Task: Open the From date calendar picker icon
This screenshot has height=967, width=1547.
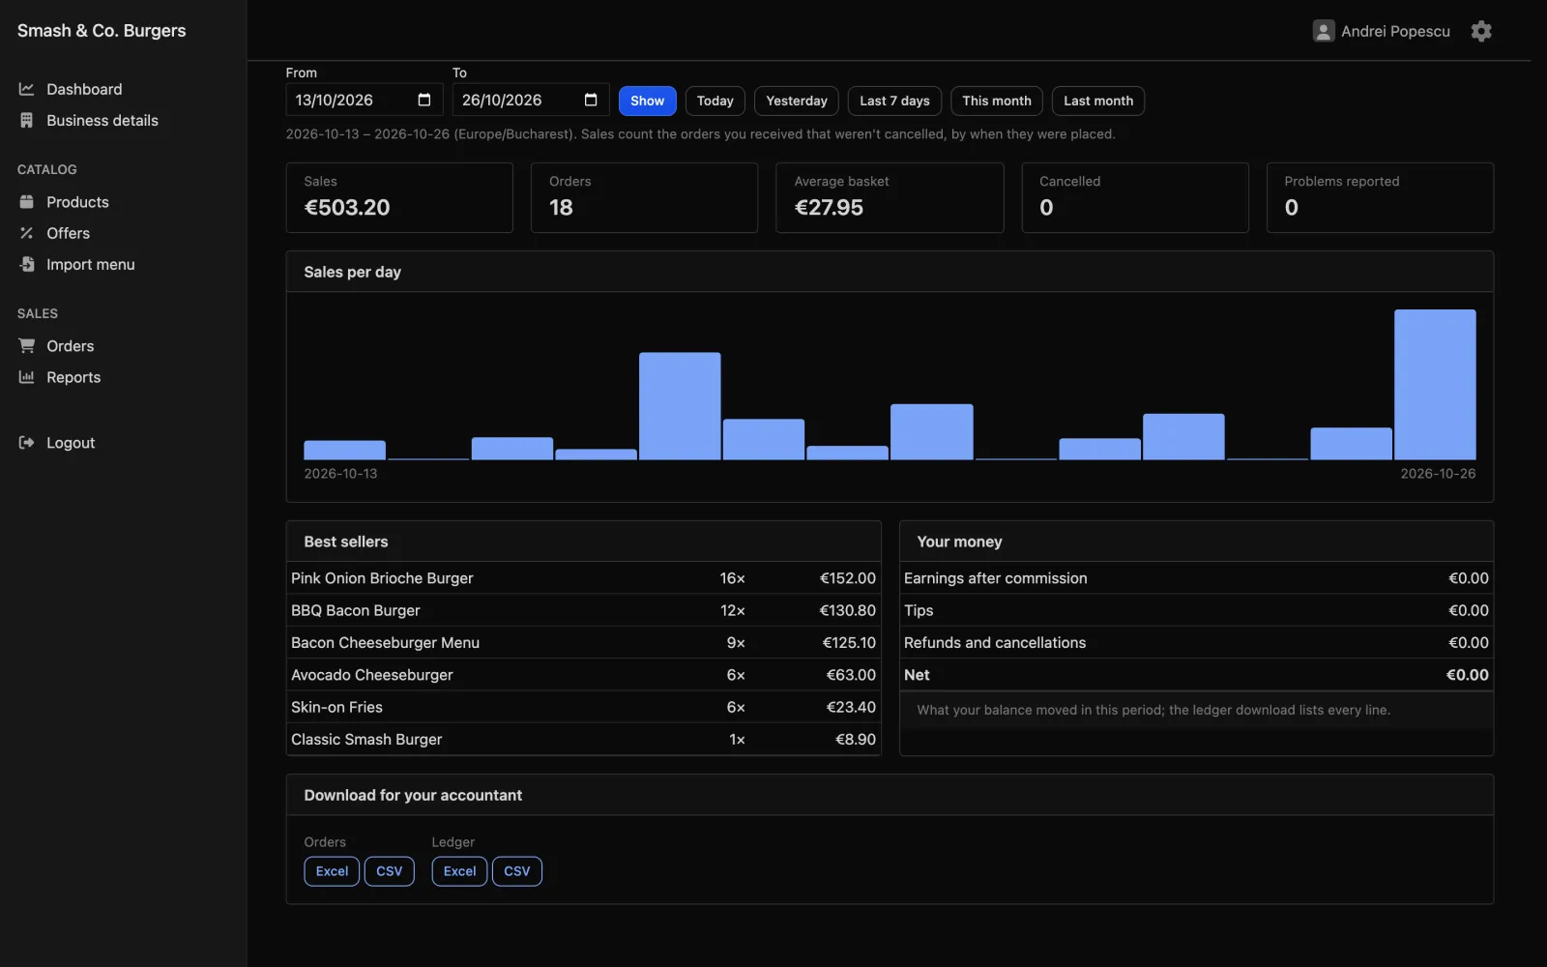Action: [x=423, y=100]
